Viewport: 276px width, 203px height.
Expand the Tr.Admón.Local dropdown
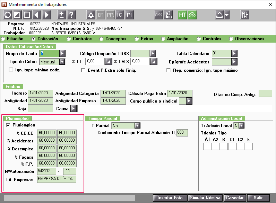click(241, 126)
